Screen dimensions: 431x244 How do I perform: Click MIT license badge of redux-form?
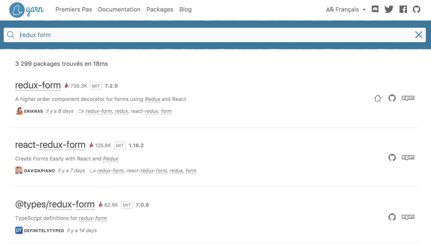(x=96, y=86)
